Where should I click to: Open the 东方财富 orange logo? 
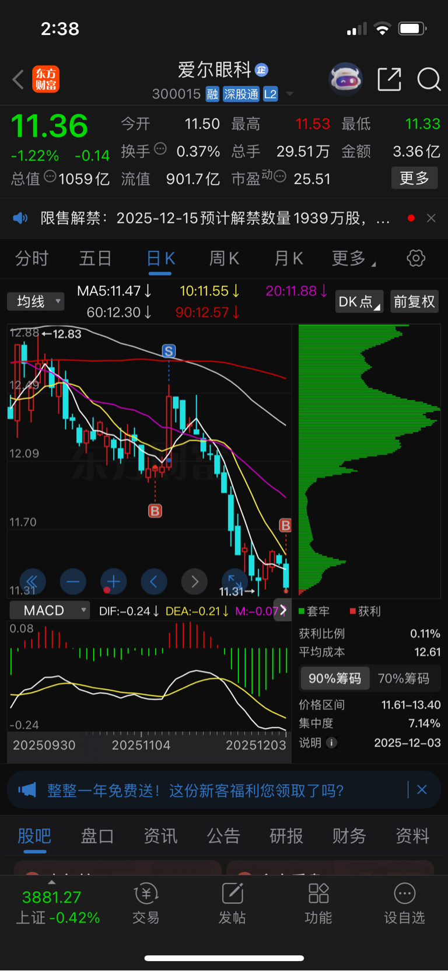pos(45,79)
